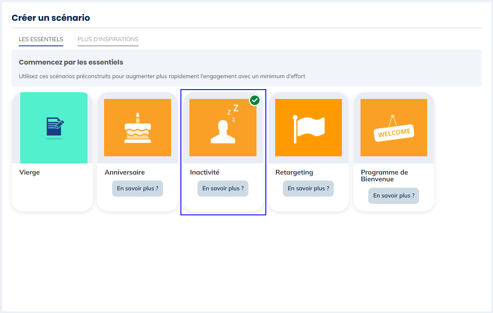Open the PLUS D'INSPIRATIONS tab
This screenshot has width=493, height=313.
coord(108,39)
